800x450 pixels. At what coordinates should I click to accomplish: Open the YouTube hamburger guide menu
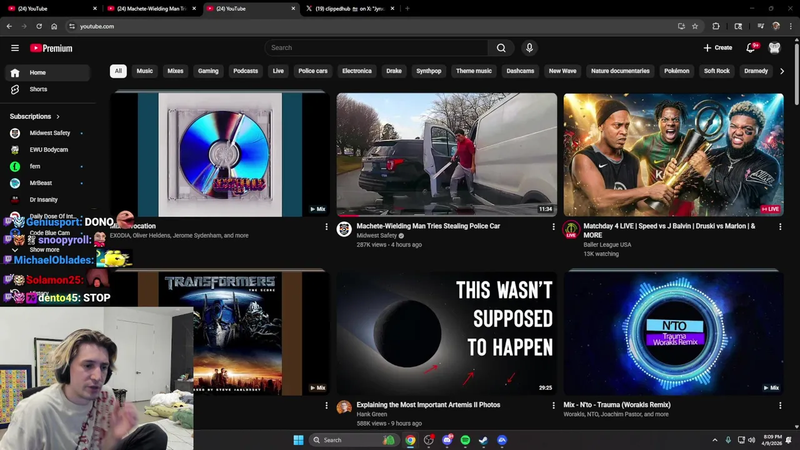pos(15,48)
